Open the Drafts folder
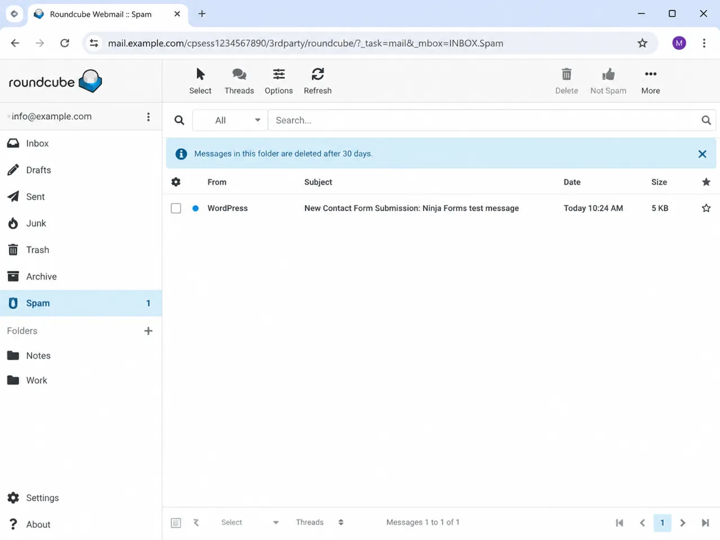Image resolution: width=720 pixels, height=540 pixels. [81, 170]
